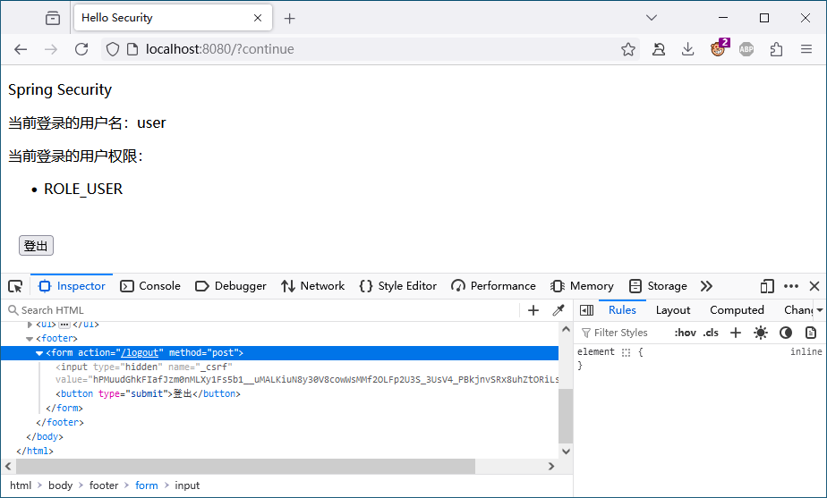Image resolution: width=827 pixels, height=498 pixels.
Task: View site information page icon
Action: point(132,49)
